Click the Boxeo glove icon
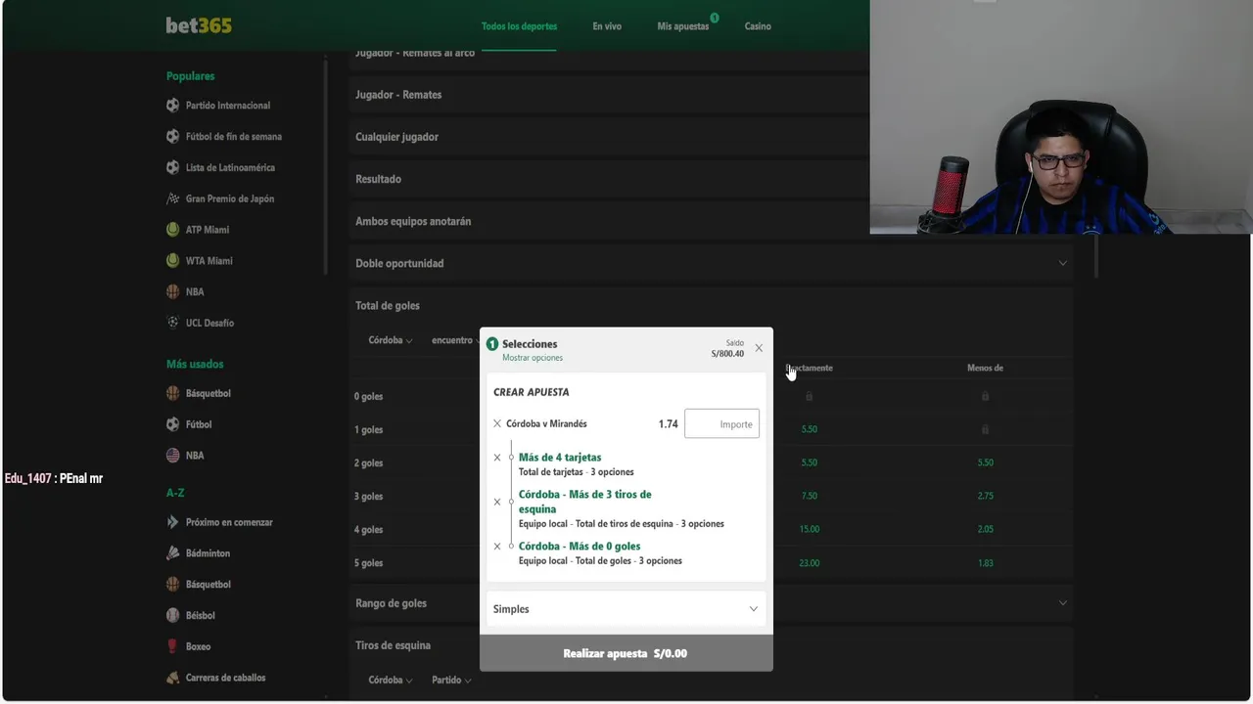The width and height of the screenshot is (1253, 704). coord(172,646)
